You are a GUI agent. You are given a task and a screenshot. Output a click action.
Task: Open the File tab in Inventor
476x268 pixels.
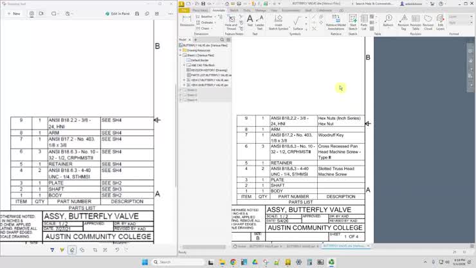point(184,10)
